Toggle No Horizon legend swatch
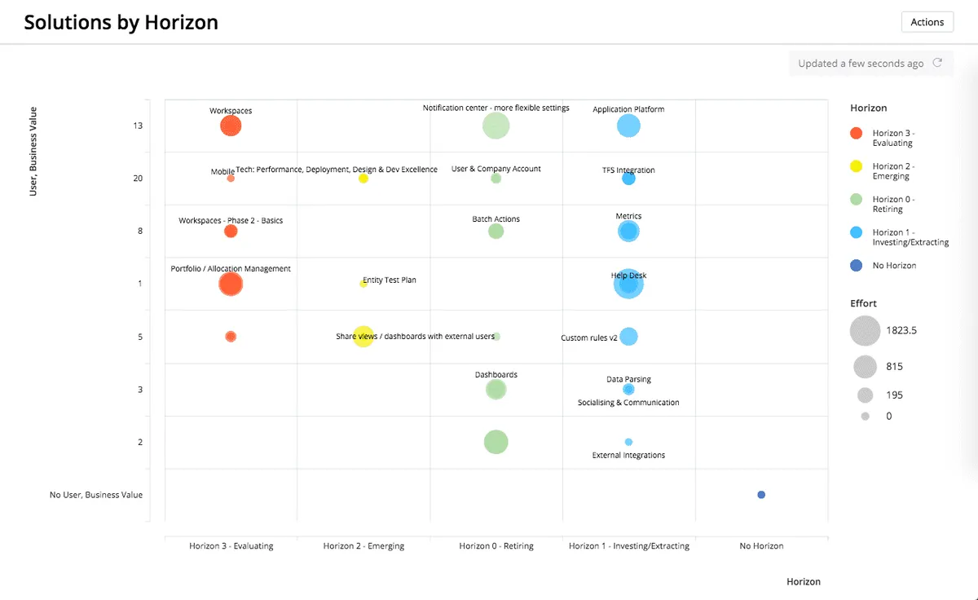978x600 pixels. coord(856,266)
